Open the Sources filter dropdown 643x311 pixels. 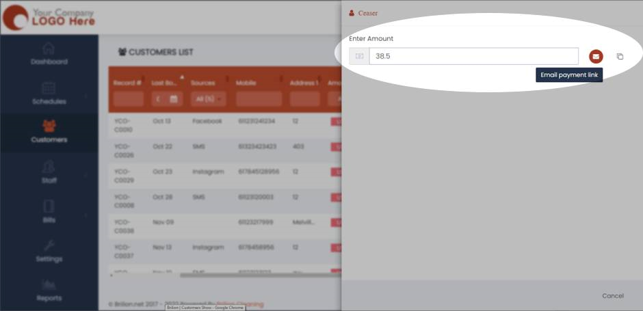tap(208, 99)
